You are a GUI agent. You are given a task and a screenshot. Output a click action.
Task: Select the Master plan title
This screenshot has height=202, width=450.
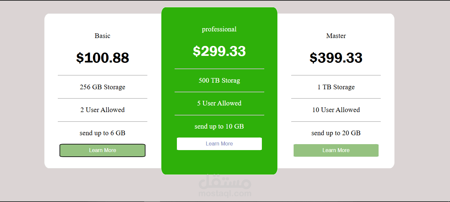336,36
